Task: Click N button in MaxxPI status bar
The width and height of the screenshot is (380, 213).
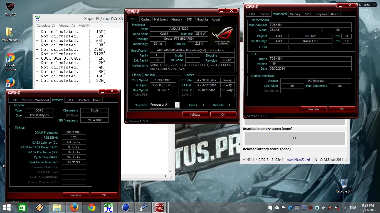Action: 316,160
